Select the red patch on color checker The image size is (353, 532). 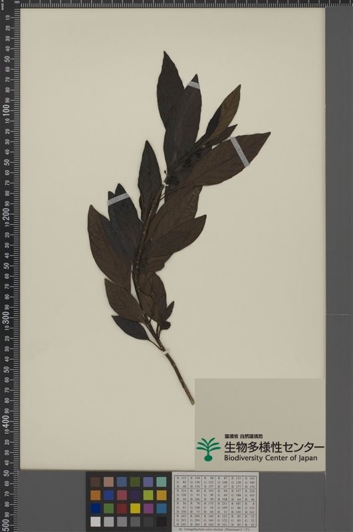(122, 508)
